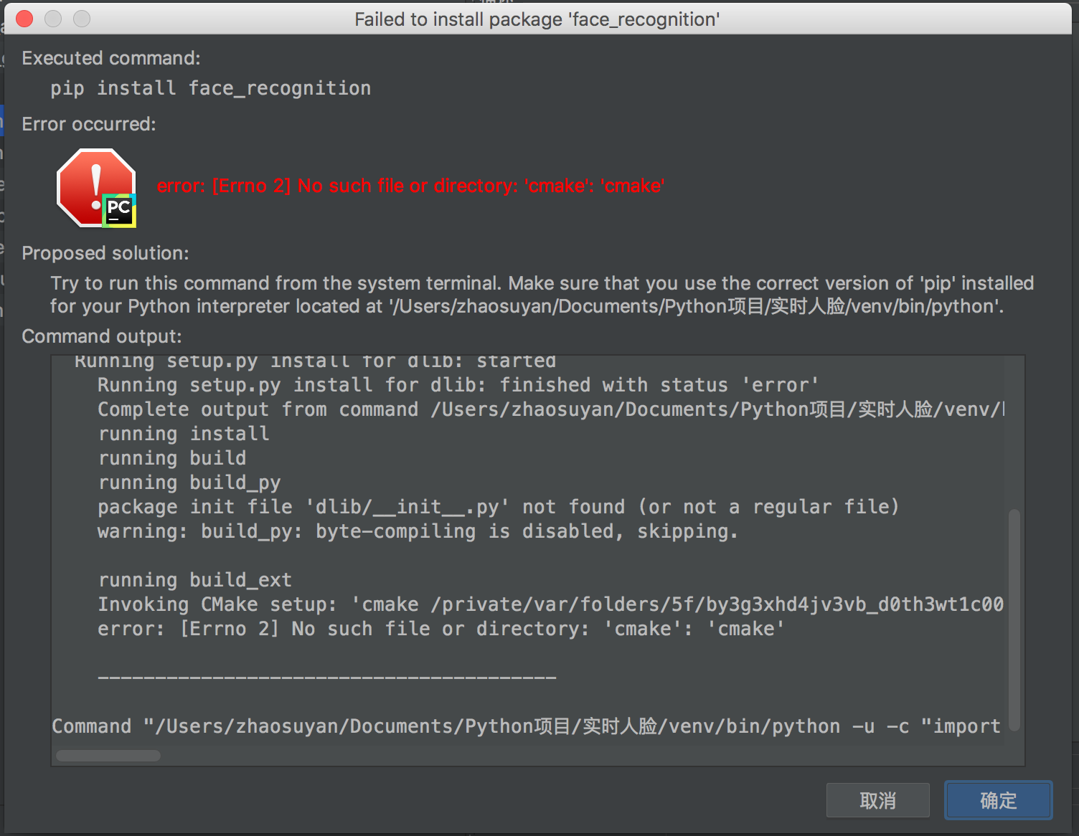Click the dialog title 'Failed to install package'
Image resolution: width=1079 pixels, height=836 pixels.
tap(537, 19)
